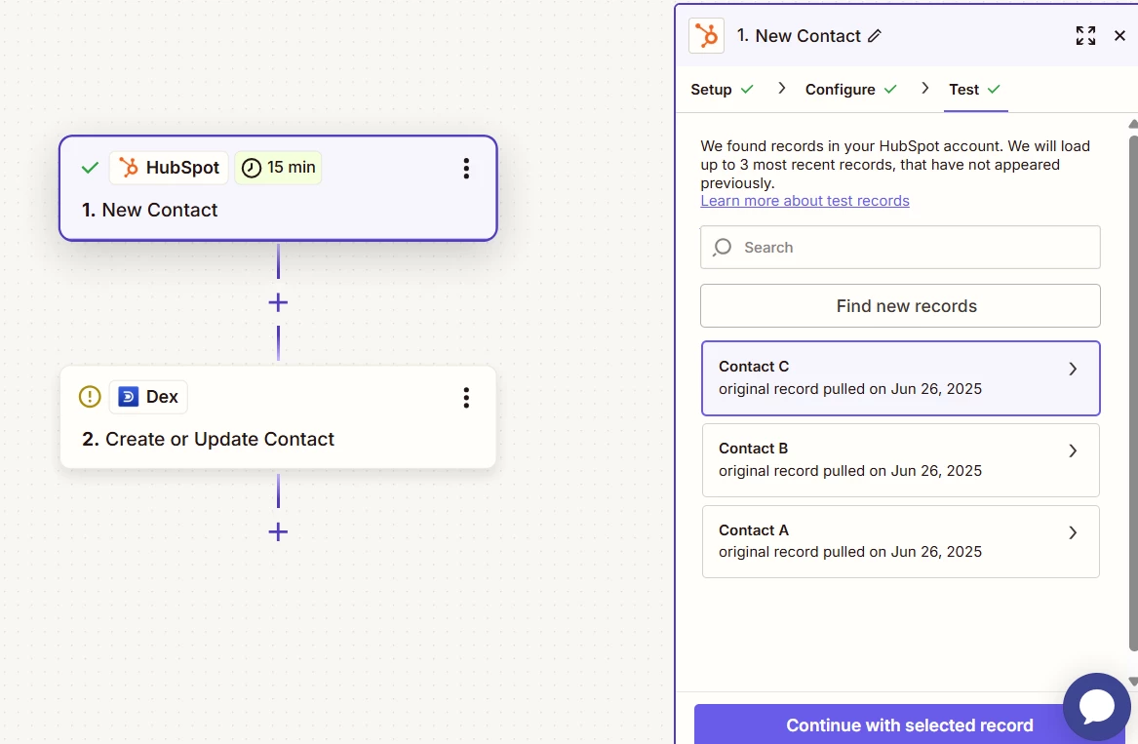Add a step below Create or Update Contact
This screenshot has height=744, width=1138.
click(278, 532)
